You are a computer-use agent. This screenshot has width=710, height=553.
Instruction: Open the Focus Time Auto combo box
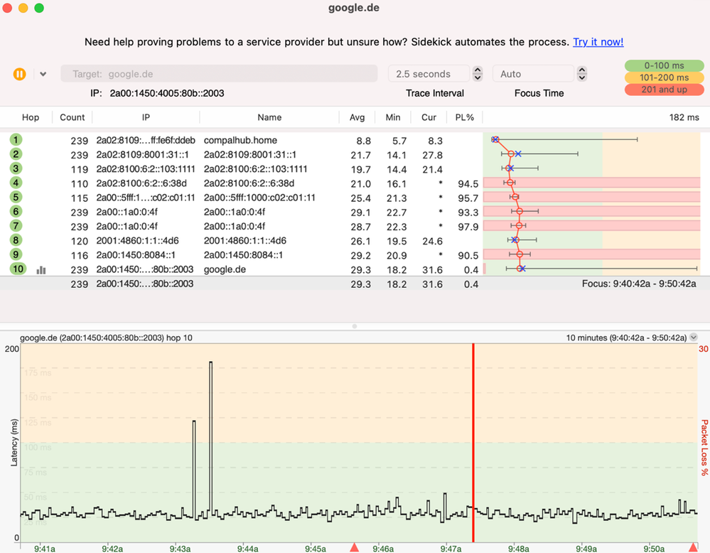pos(533,74)
